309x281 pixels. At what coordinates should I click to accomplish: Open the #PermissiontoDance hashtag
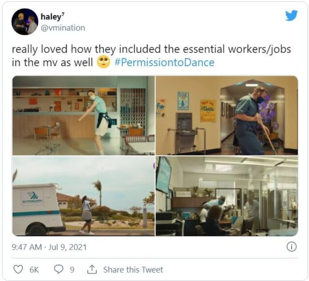click(164, 62)
